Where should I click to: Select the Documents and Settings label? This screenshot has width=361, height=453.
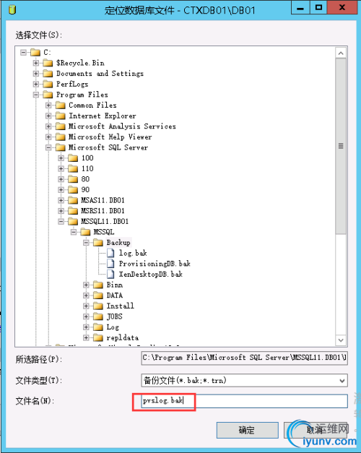100,74
